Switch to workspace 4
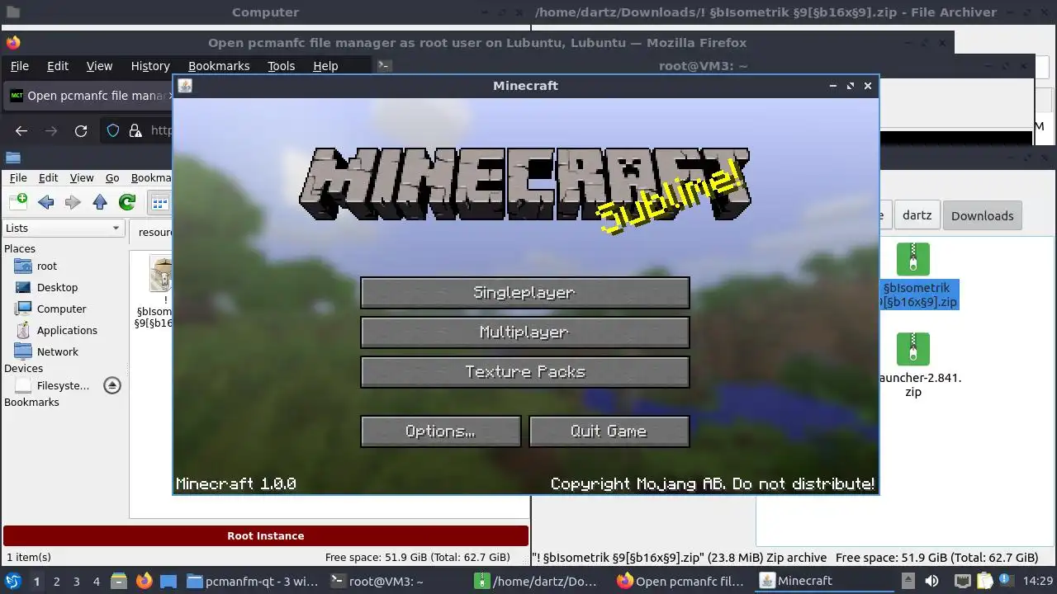Viewport: 1057px width, 594px height. point(96,582)
